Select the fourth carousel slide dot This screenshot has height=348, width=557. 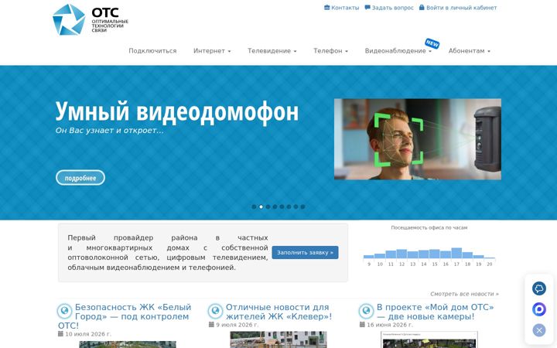(275, 206)
